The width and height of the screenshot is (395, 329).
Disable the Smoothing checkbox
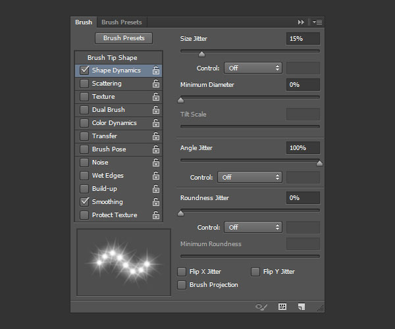(x=84, y=201)
